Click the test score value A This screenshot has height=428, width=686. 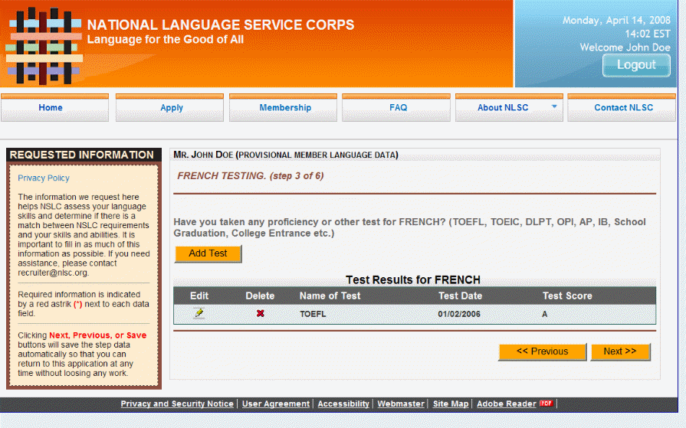pos(545,314)
